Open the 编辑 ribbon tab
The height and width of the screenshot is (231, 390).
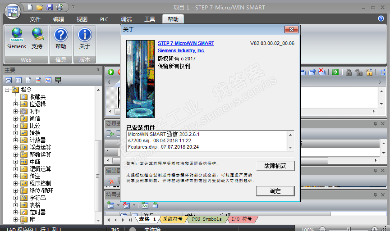pyautogui.click(x=59, y=19)
